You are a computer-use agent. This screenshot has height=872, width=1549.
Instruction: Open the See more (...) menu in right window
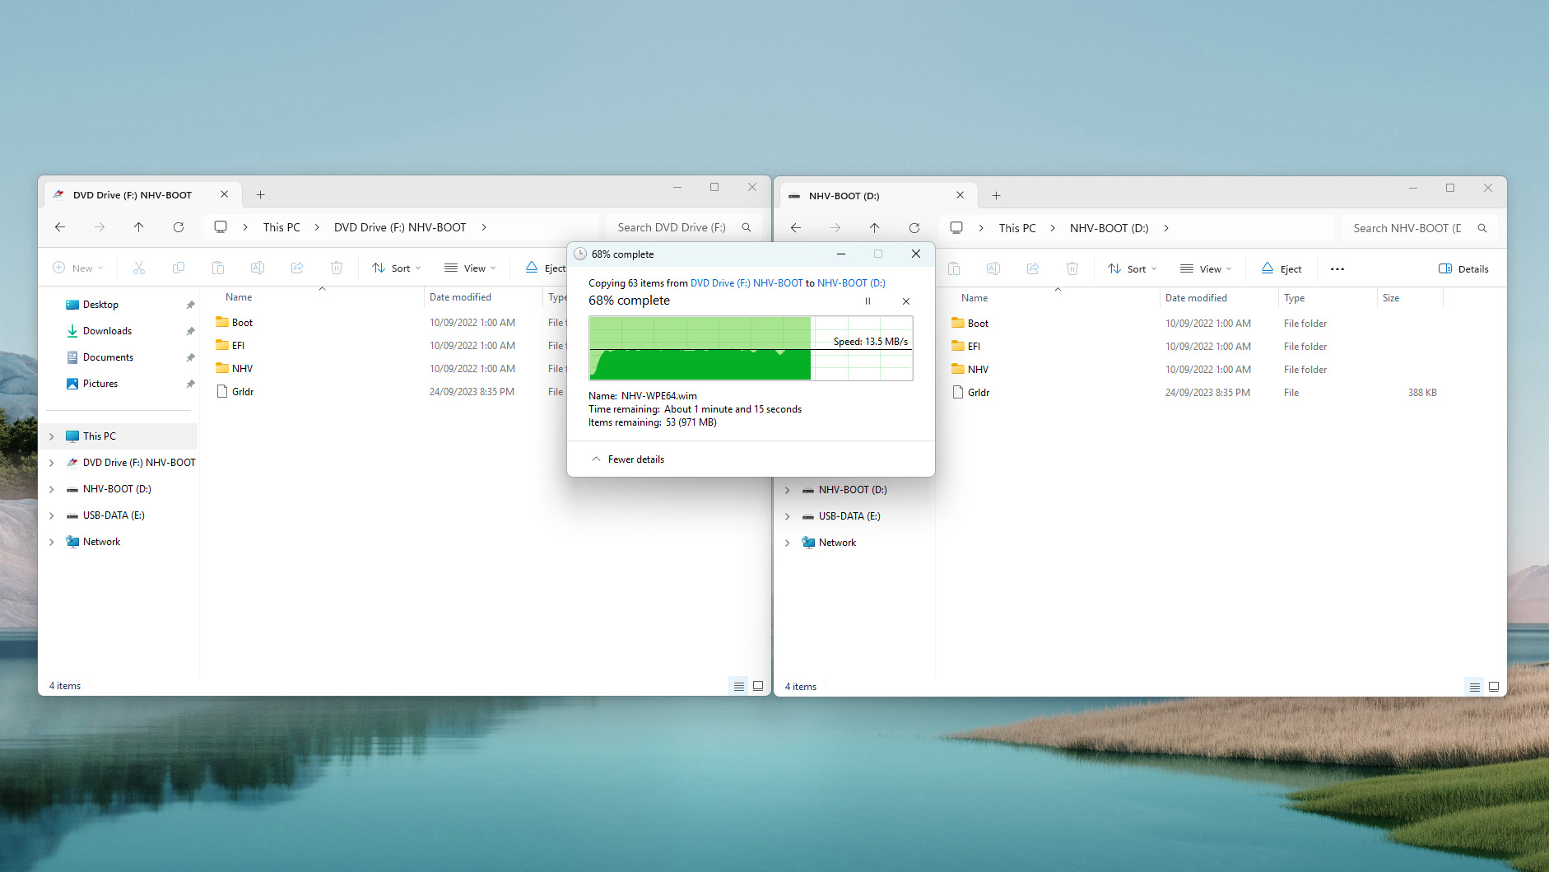1337,269
